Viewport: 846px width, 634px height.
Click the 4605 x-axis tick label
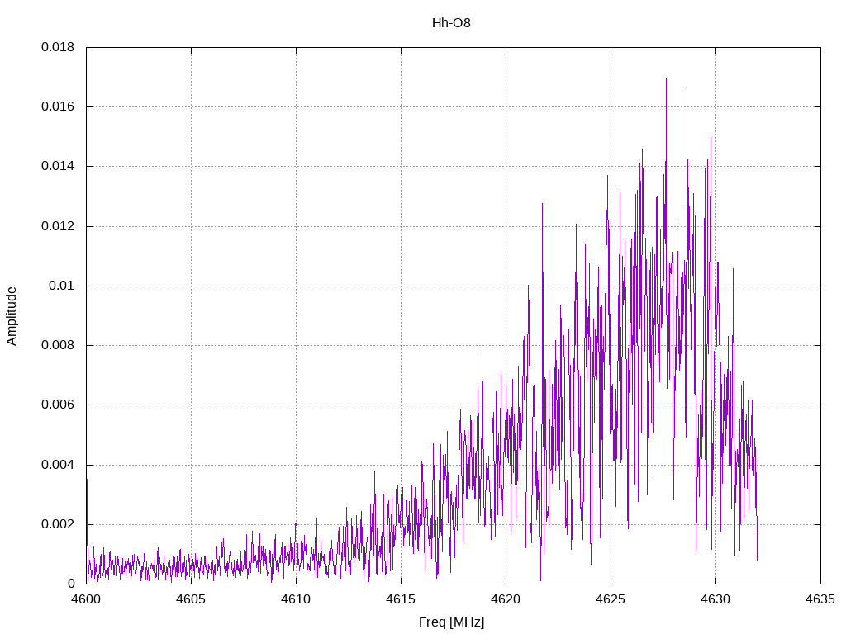click(x=191, y=599)
